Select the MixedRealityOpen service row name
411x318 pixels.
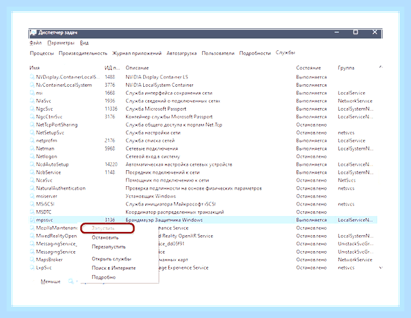pos(56,236)
